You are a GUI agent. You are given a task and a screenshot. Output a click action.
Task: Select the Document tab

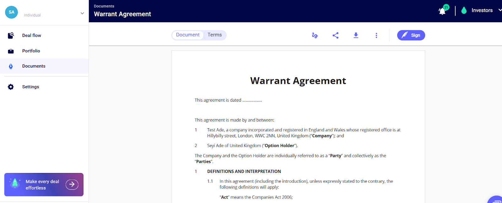(188, 35)
